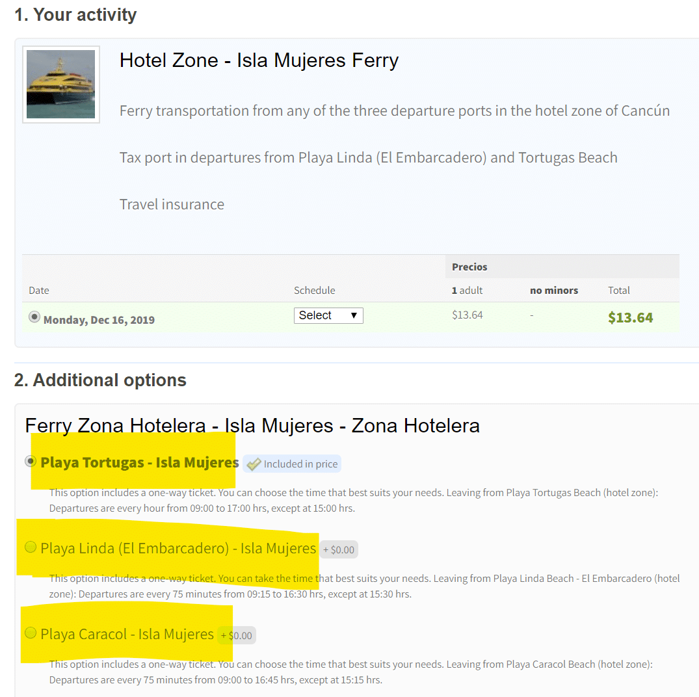Click the Ferry Zona Hotelera - Isla Mujeres heading
This screenshot has height=697, width=699.
pyautogui.click(x=252, y=426)
